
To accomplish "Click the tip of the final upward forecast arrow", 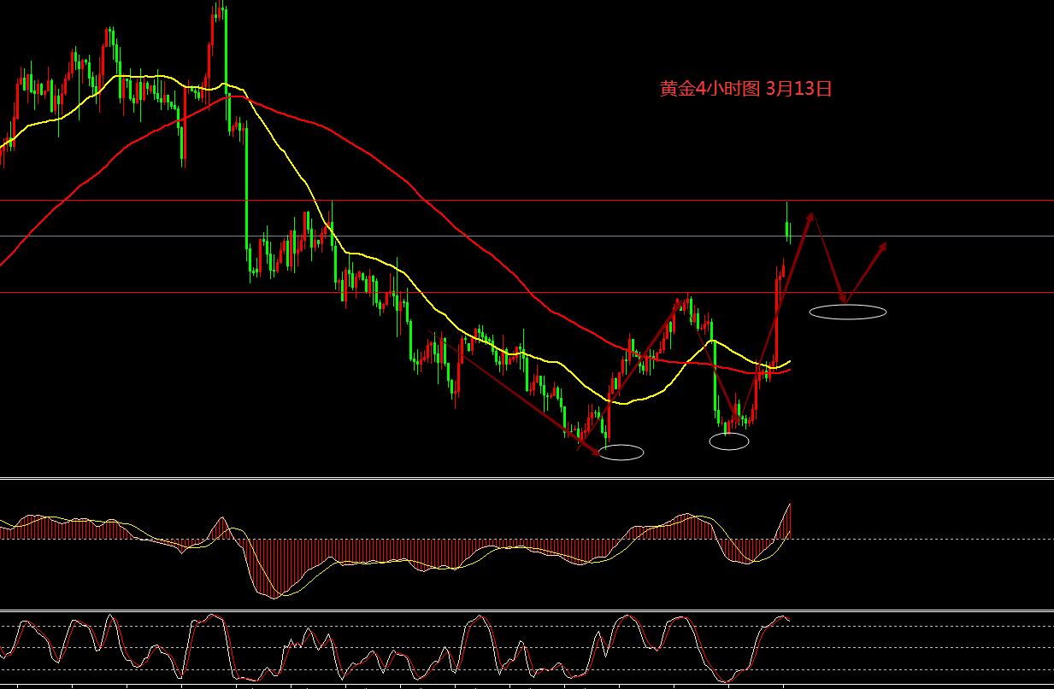I will (886, 243).
